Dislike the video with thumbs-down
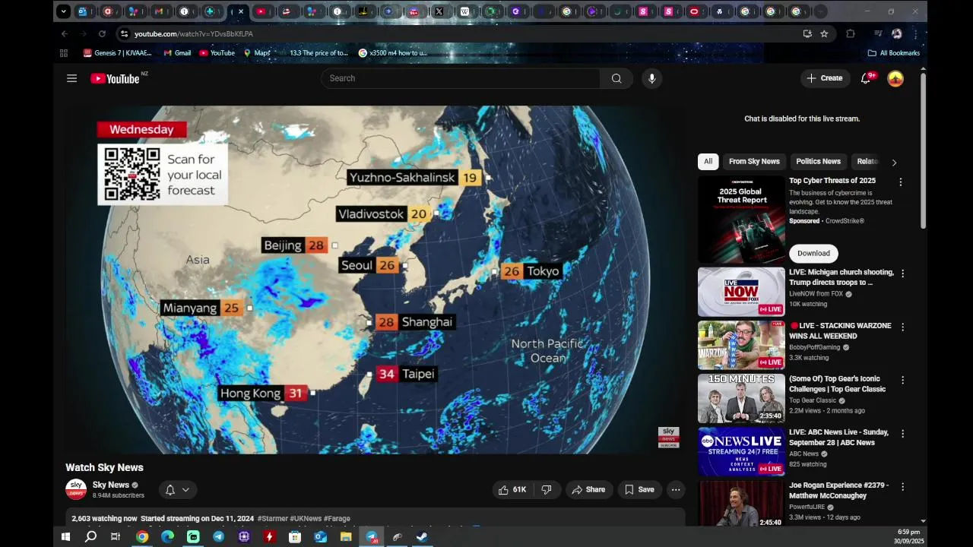 [x=546, y=490]
